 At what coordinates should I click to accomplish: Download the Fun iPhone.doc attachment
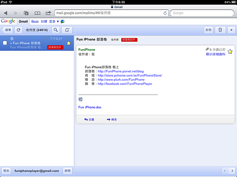pos(90,107)
